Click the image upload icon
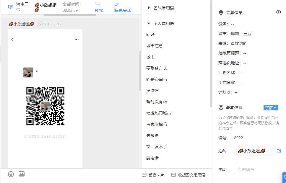This screenshot has height=183, width=286. pyautogui.click(x=22, y=174)
